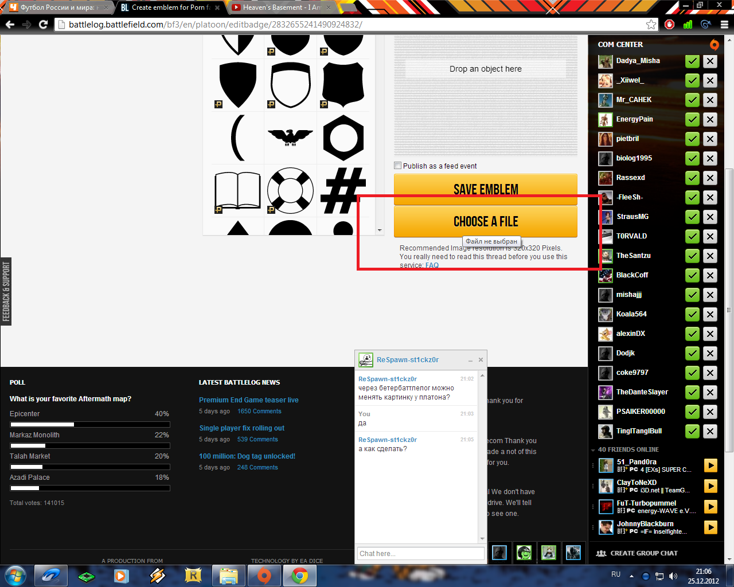Minimize the ReSpawn-st1ckz0r chat window
This screenshot has width=734, height=587.
(x=470, y=361)
